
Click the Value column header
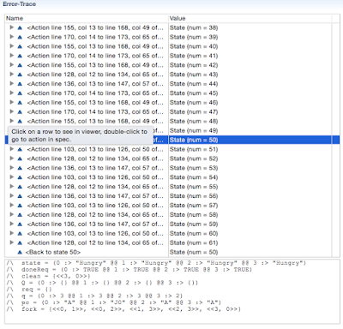250,18
